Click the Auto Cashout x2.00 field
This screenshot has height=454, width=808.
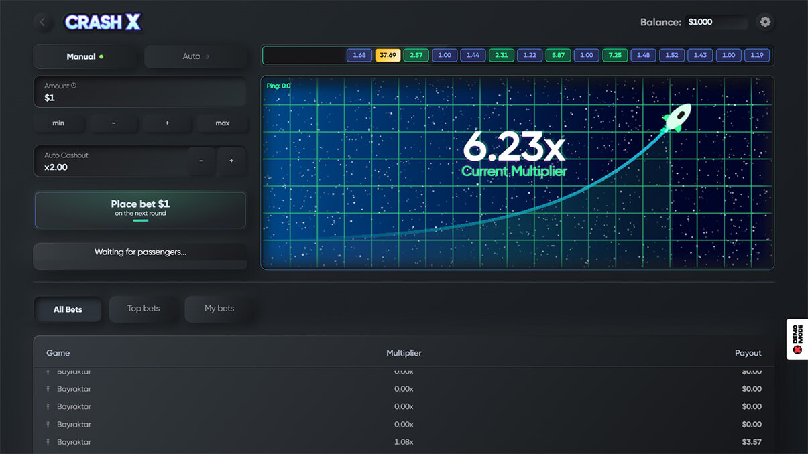coord(109,161)
